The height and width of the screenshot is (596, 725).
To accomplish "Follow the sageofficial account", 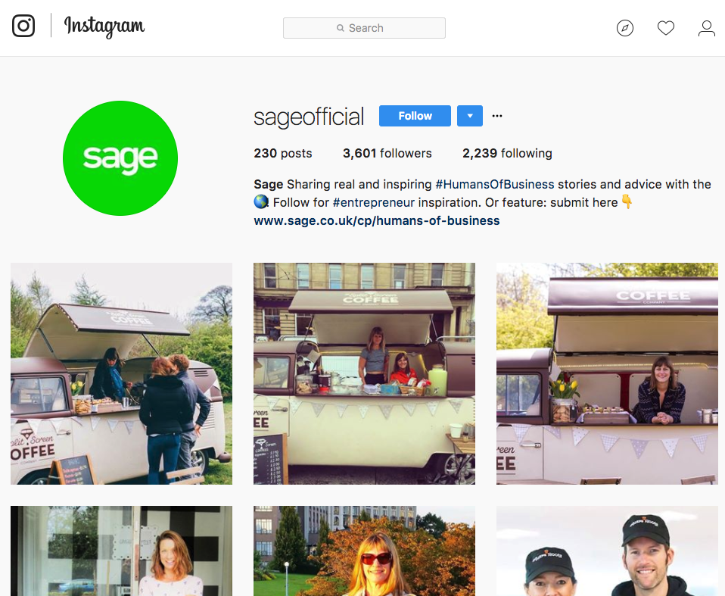I will [x=415, y=116].
